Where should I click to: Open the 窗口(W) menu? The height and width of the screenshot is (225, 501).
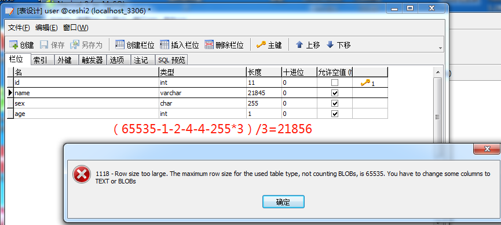76,28
